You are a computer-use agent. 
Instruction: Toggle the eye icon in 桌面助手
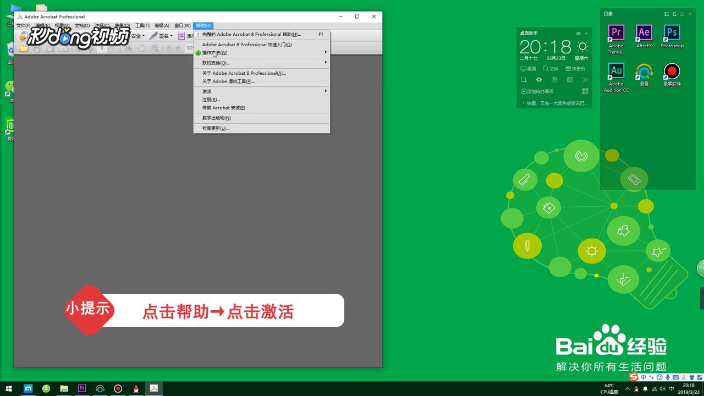539,80
